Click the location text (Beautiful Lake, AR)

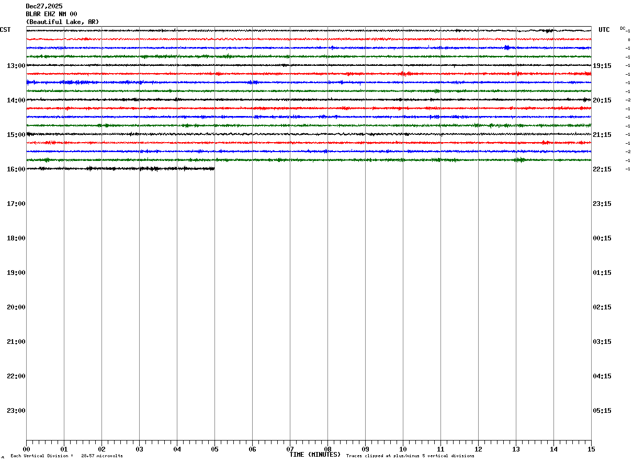tap(62, 22)
